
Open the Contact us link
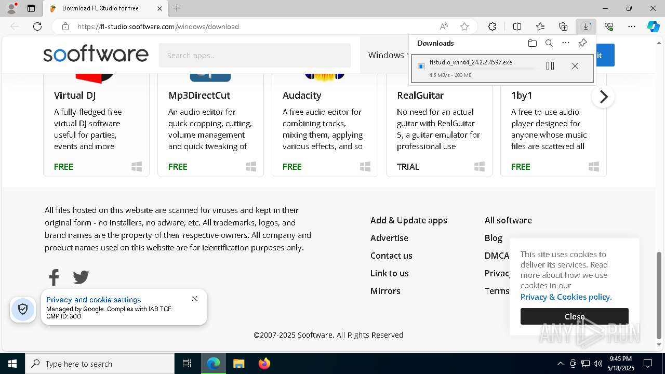pos(391,256)
